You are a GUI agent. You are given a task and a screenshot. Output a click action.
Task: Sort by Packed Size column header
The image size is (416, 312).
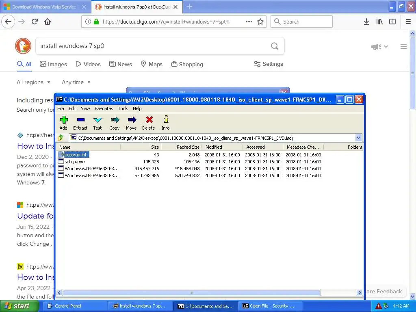[x=182, y=147]
